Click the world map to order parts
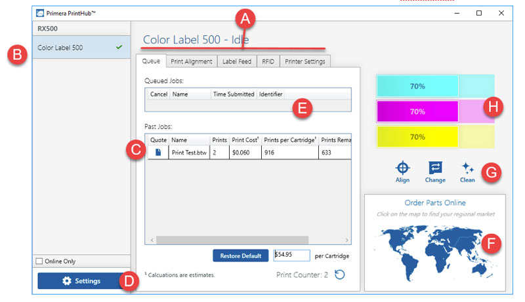Screen dimensions: 525x302 434,252
